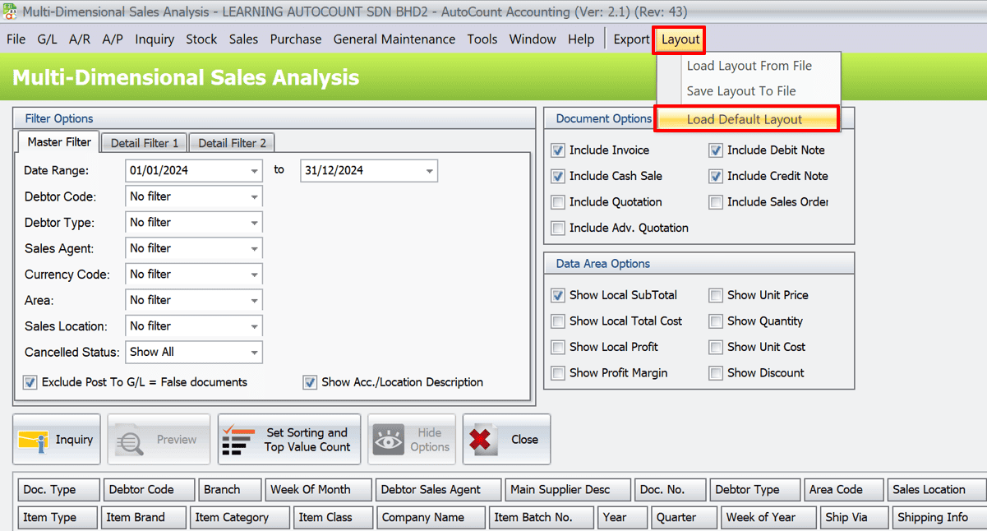Select Load Default Layout menu entry

pos(745,119)
